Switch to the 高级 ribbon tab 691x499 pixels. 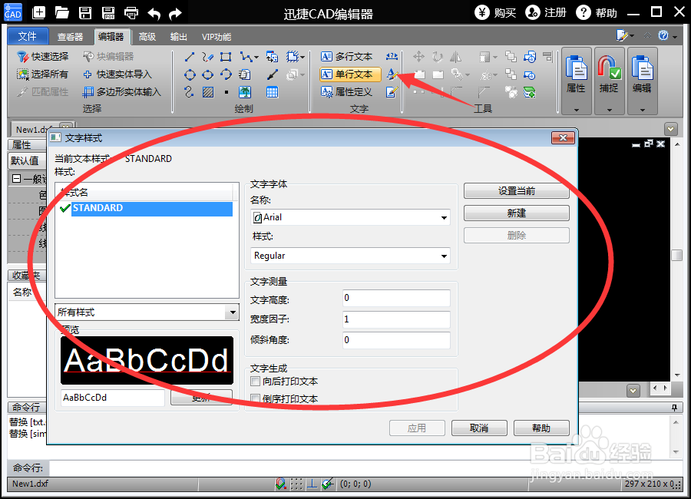[x=149, y=36]
